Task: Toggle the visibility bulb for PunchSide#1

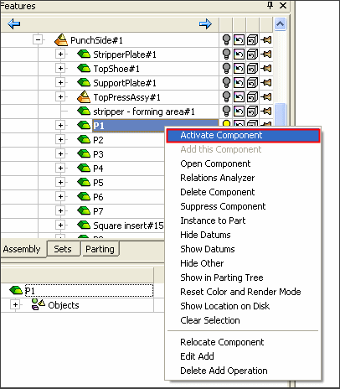Action: 226,40
